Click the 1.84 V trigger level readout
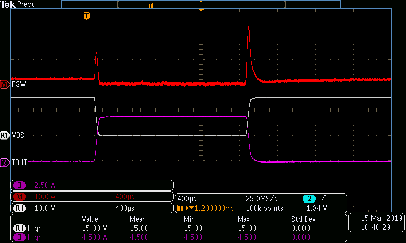Screen dimensions: 406x243 (317, 208)
